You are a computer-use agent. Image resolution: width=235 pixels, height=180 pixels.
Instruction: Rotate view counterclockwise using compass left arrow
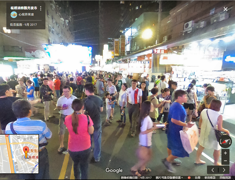[220, 142]
